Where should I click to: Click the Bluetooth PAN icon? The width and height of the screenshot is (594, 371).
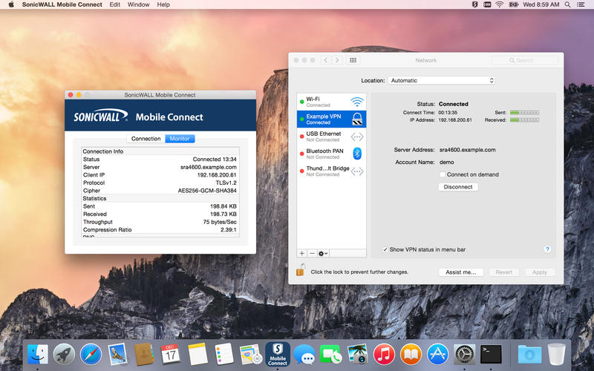(x=357, y=154)
